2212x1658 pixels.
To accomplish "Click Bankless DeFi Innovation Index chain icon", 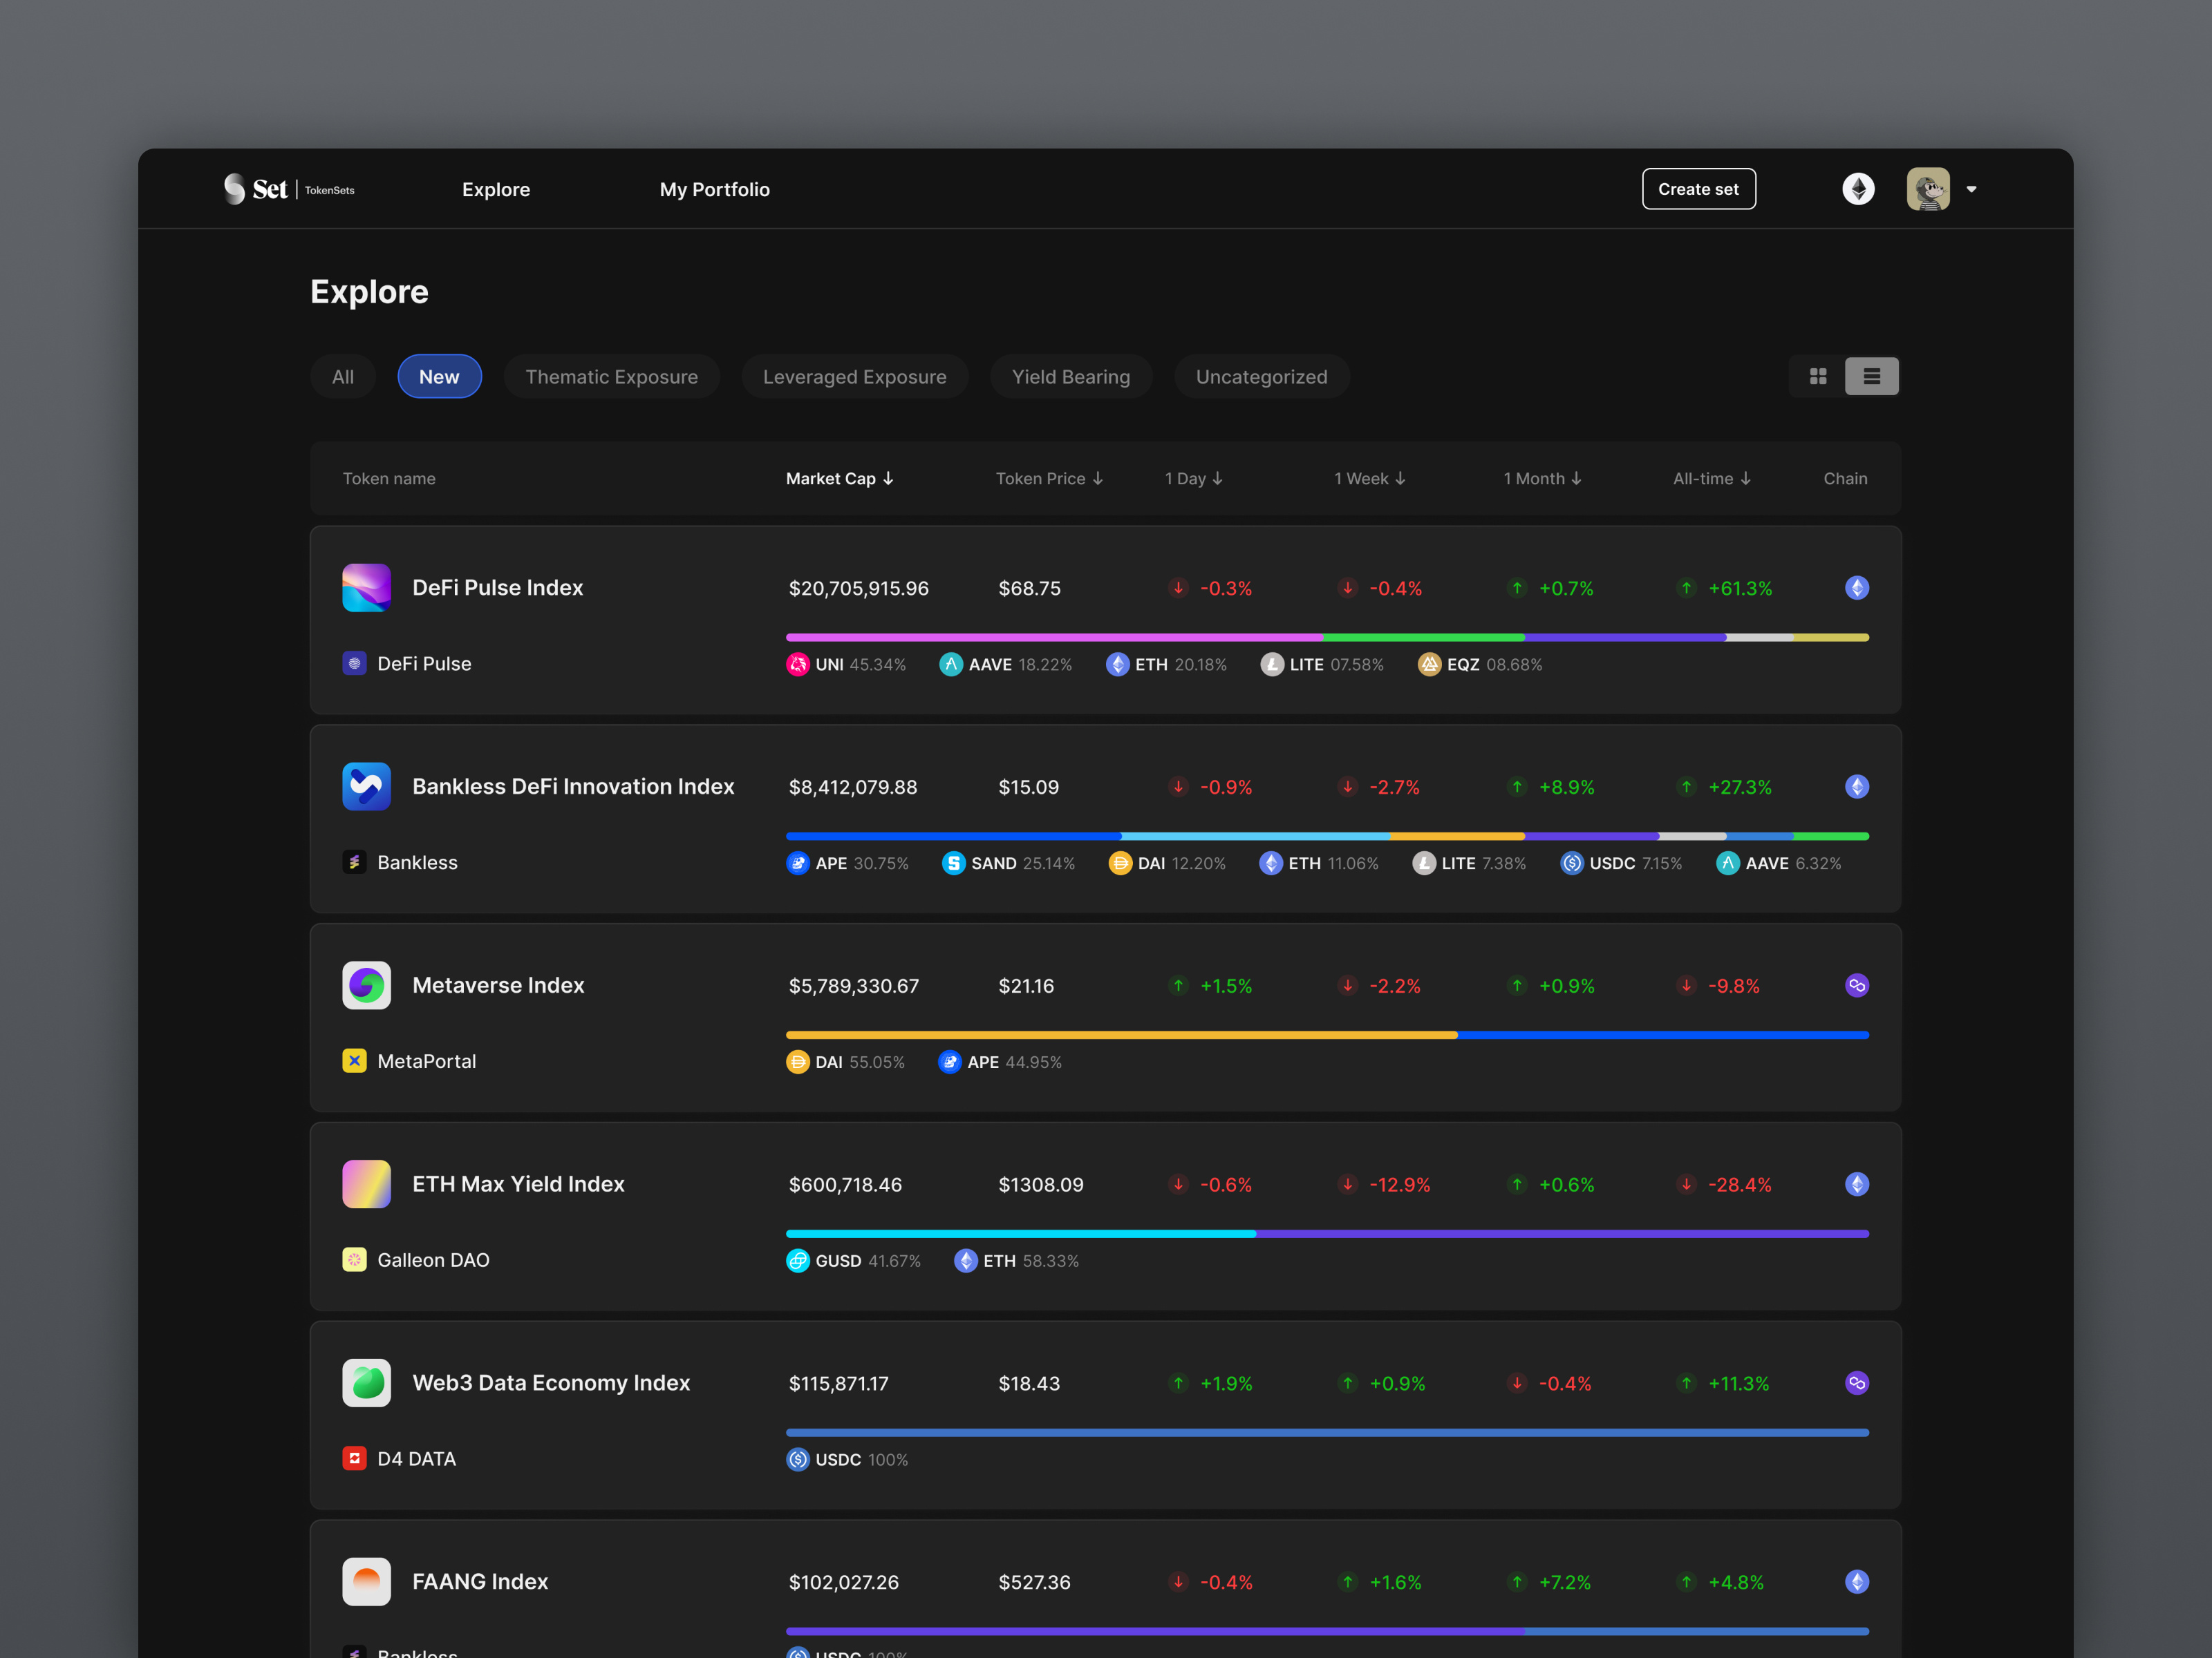I will tap(1857, 787).
